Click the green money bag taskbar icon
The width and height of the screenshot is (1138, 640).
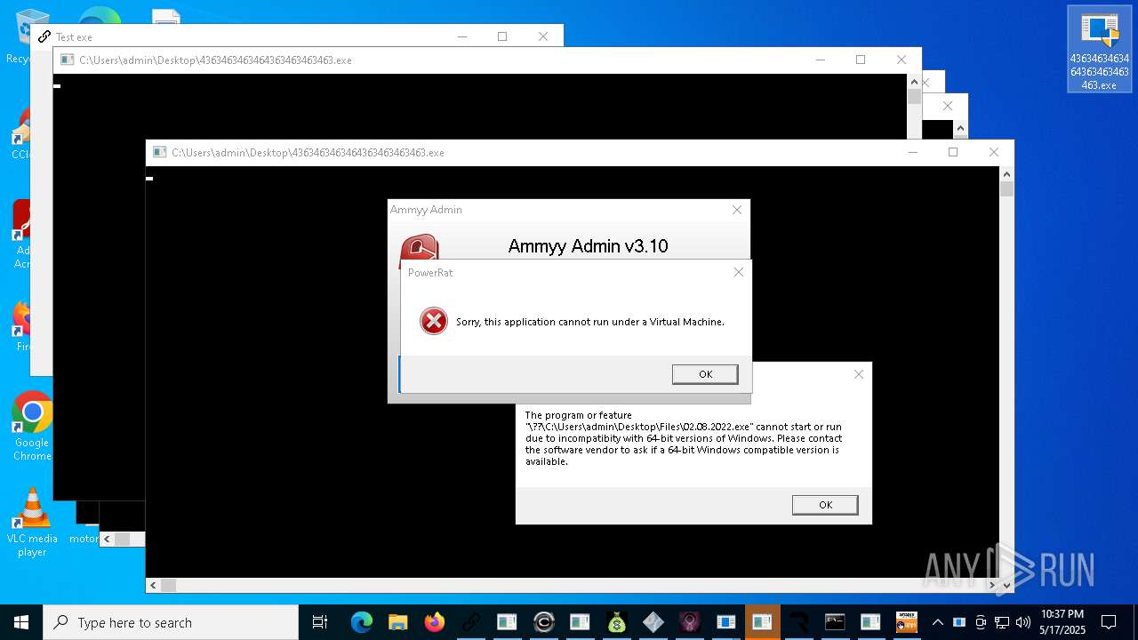point(616,622)
